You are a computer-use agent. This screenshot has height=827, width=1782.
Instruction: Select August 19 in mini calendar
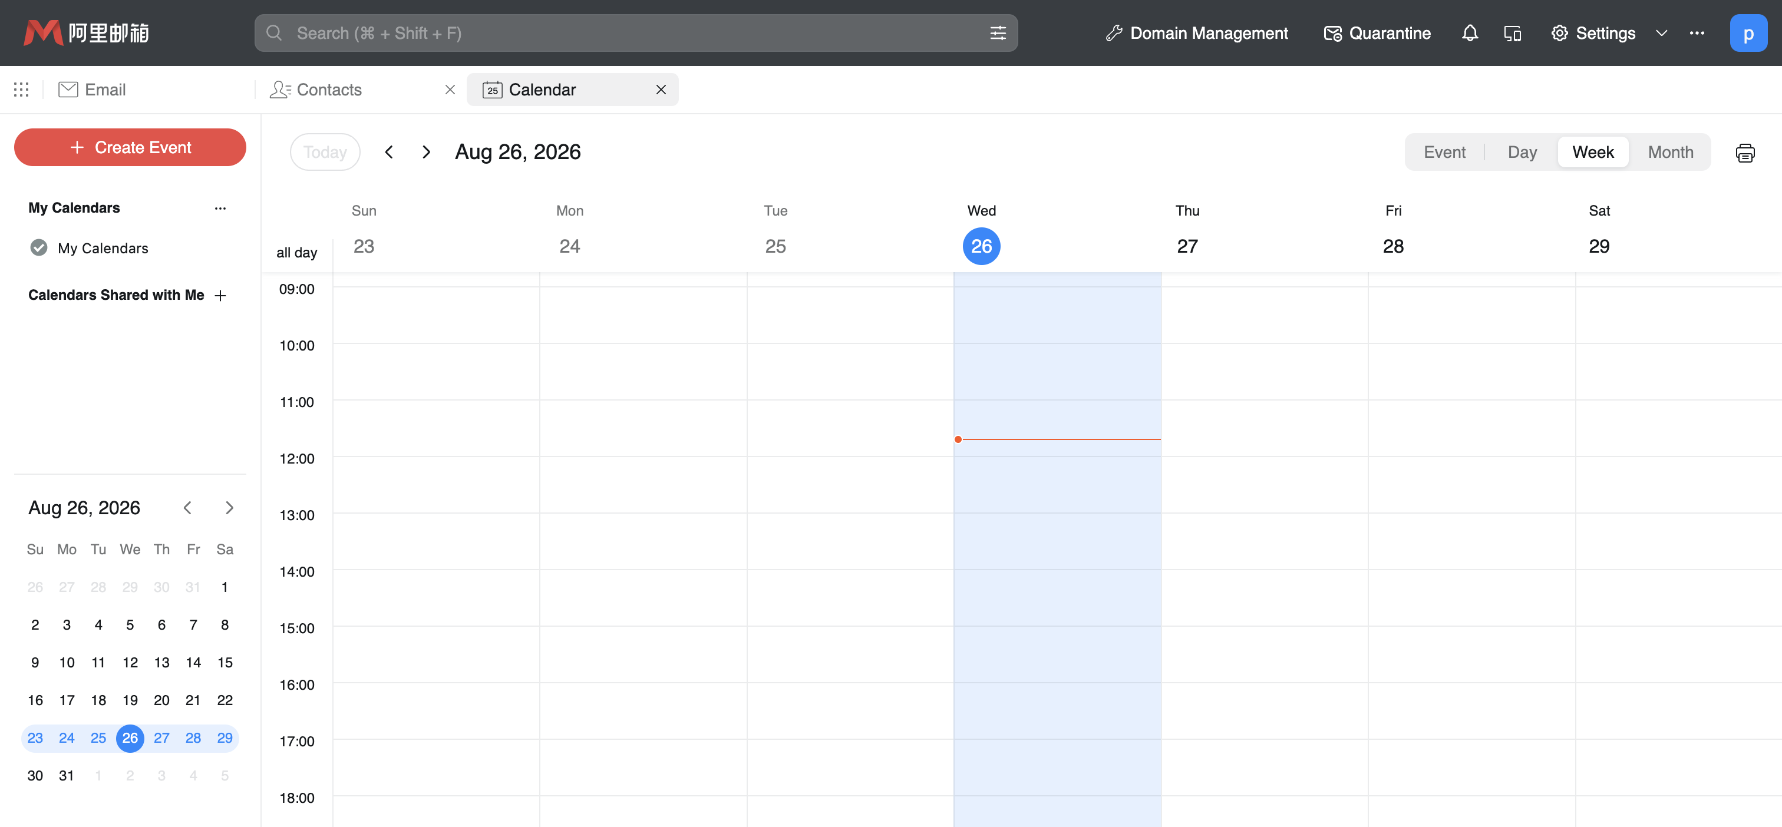130,700
